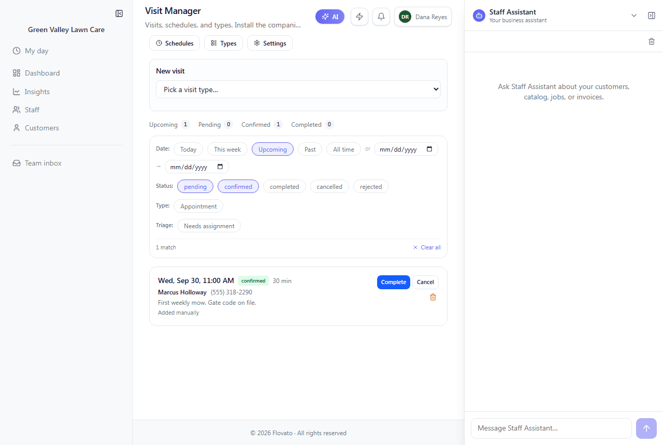The image size is (663, 445).
Task: Toggle cancelled status filter
Action: [329, 186]
